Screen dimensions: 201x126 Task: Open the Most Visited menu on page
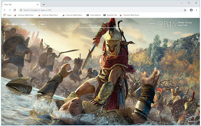click(12, 24)
